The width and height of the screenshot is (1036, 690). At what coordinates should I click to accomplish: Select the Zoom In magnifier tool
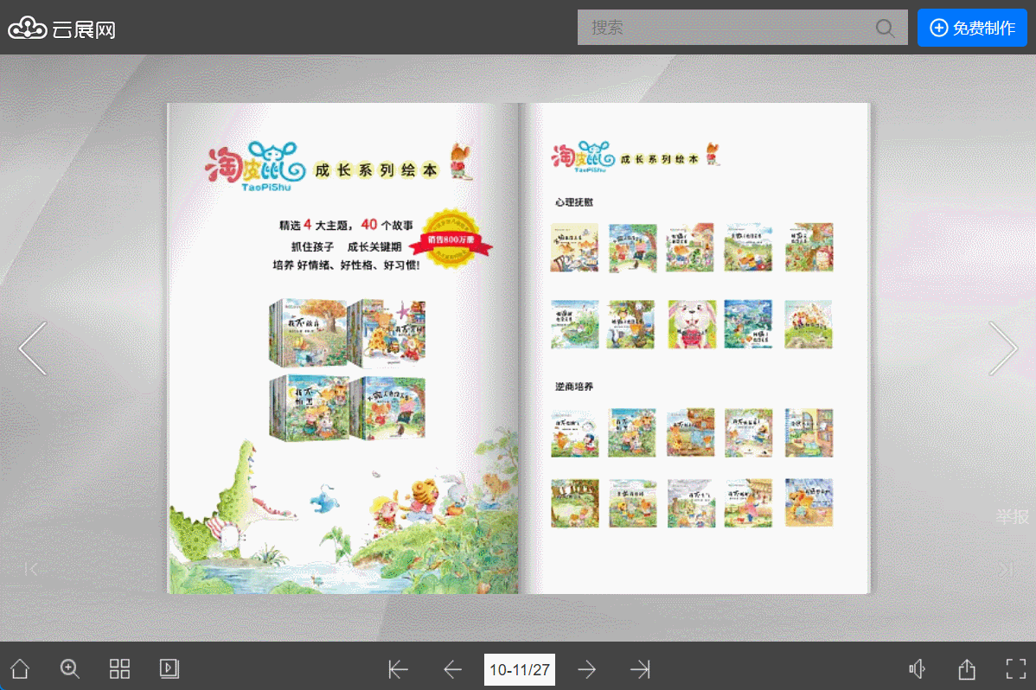(x=69, y=668)
